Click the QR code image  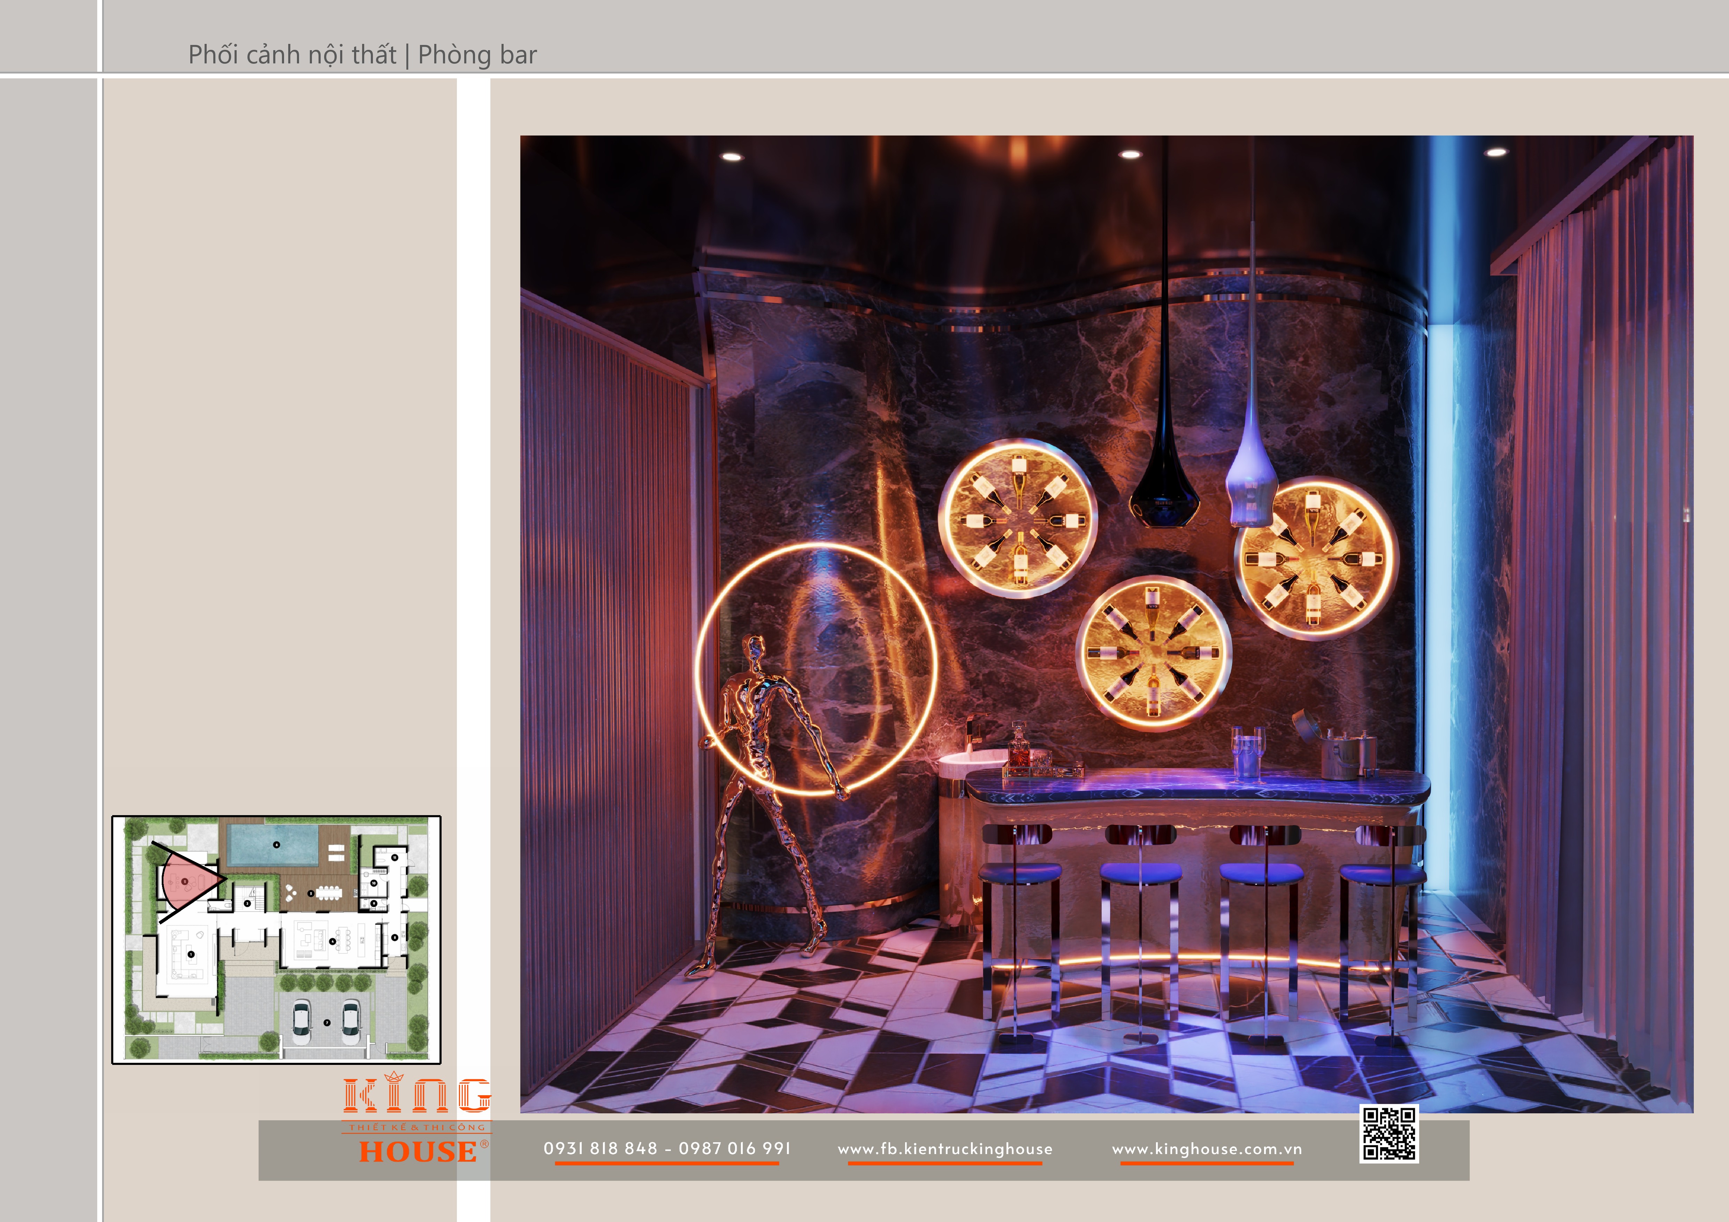(x=1388, y=1133)
